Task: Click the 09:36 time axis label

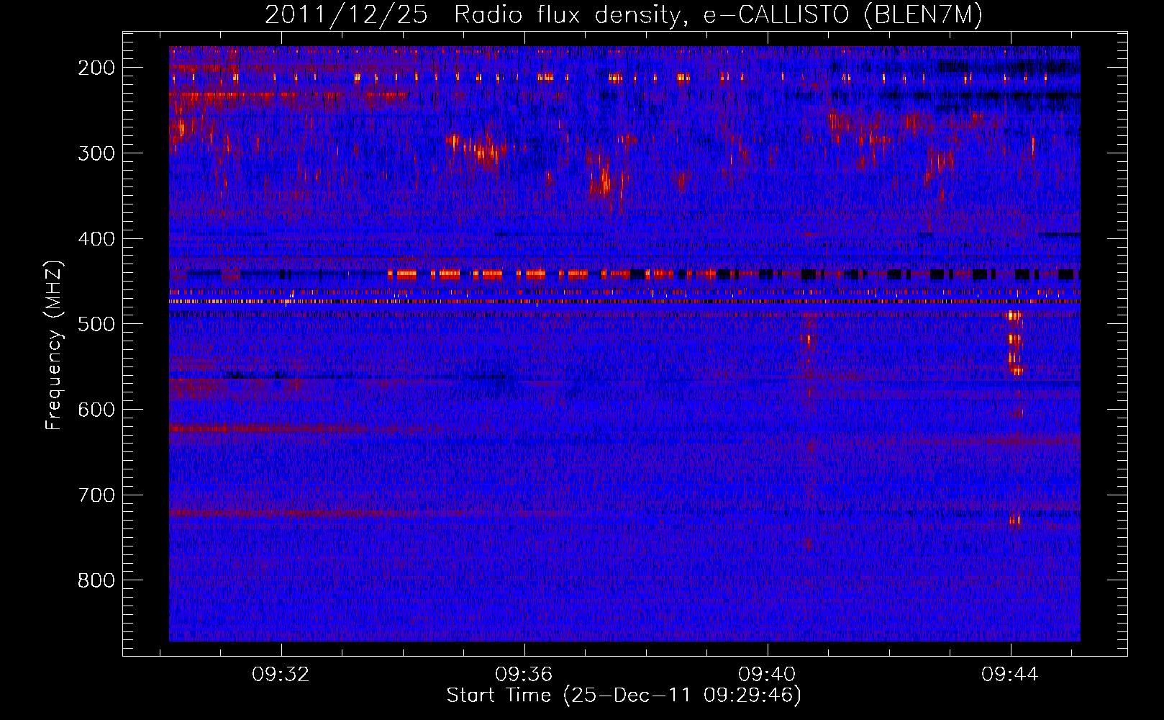Action: point(524,675)
